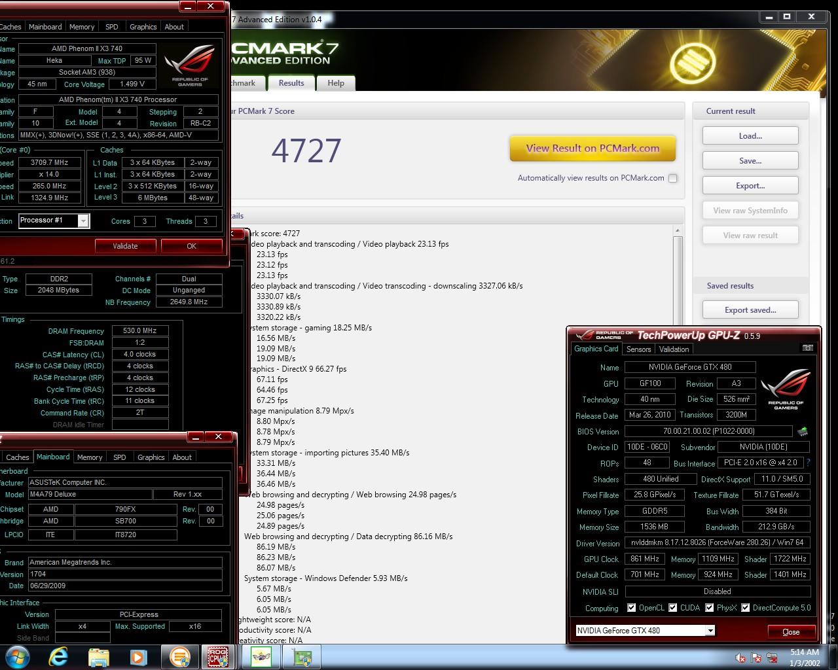The image size is (838, 670).
Task: Click the GPU-Z taskbar icon
Action: [302, 656]
